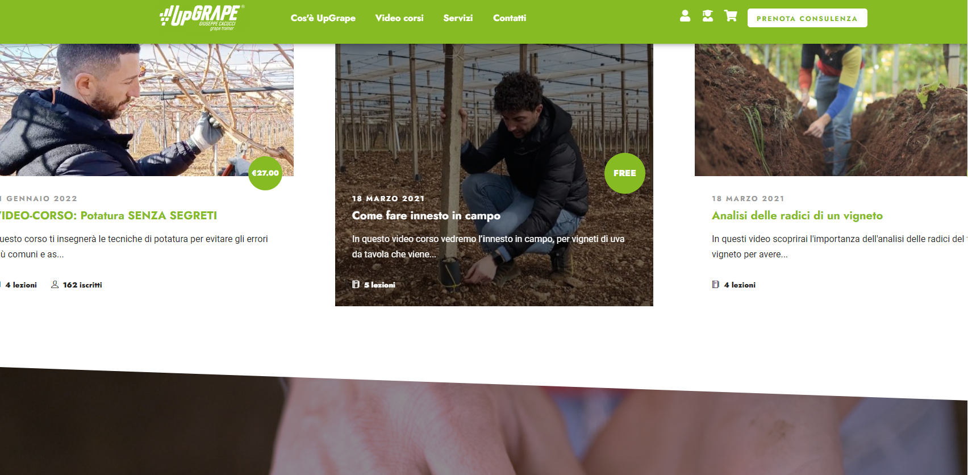Open the Potatura SENZA SEGRETI course title
Image resolution: width=968 pixels, height=475 pixels.
[109, 216]
